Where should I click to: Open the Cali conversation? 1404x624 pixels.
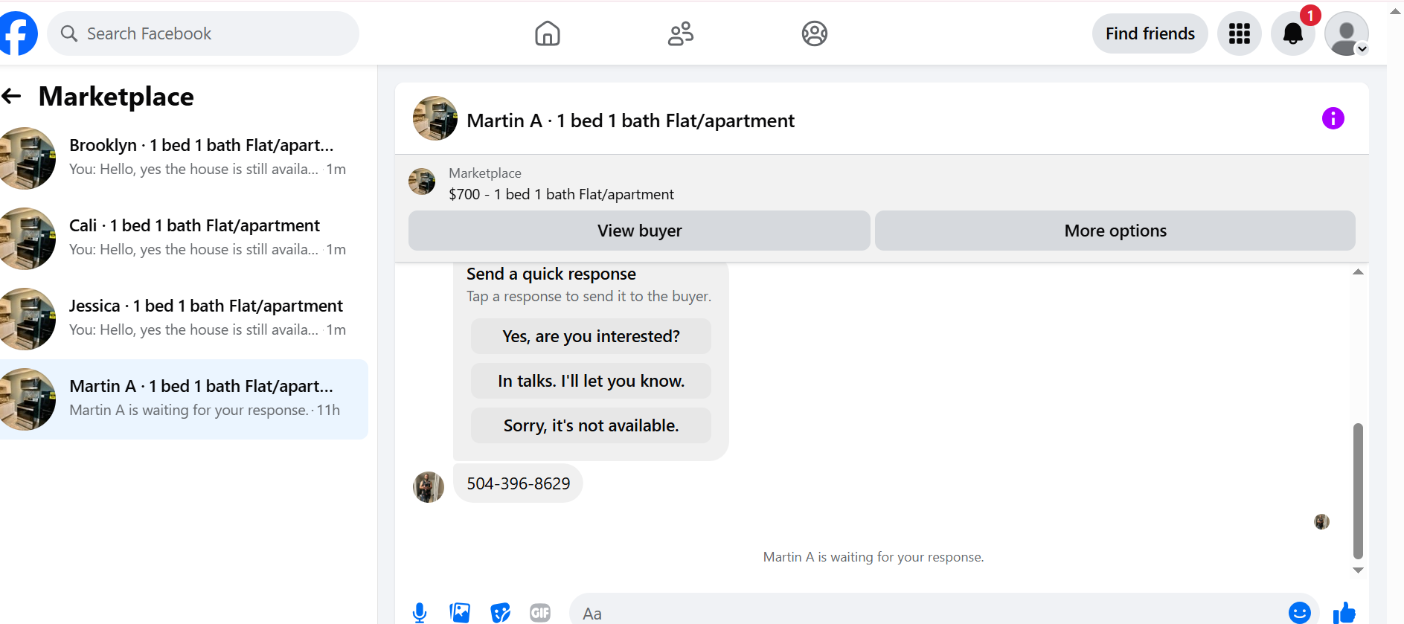point(184,239)
